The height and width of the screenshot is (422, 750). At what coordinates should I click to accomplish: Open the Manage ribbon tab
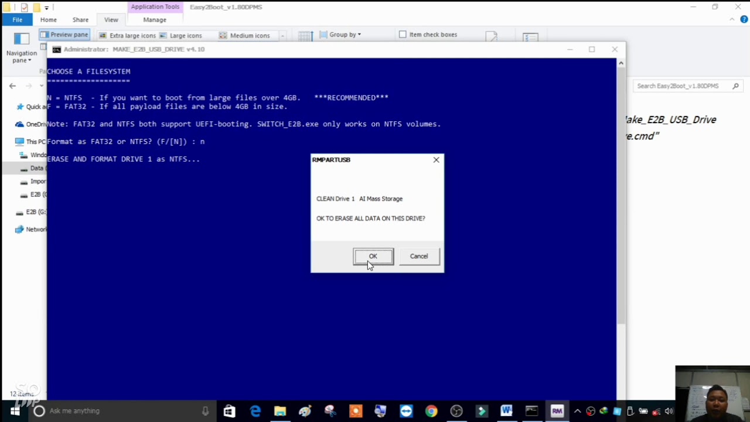pos(155,20)
